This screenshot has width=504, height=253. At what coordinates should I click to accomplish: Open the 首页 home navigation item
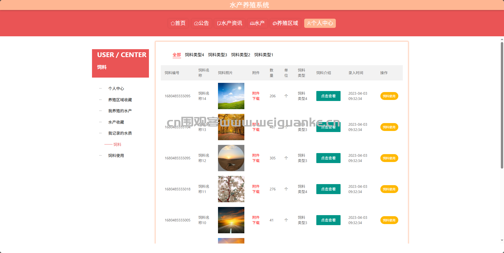[x=178, y=23]
